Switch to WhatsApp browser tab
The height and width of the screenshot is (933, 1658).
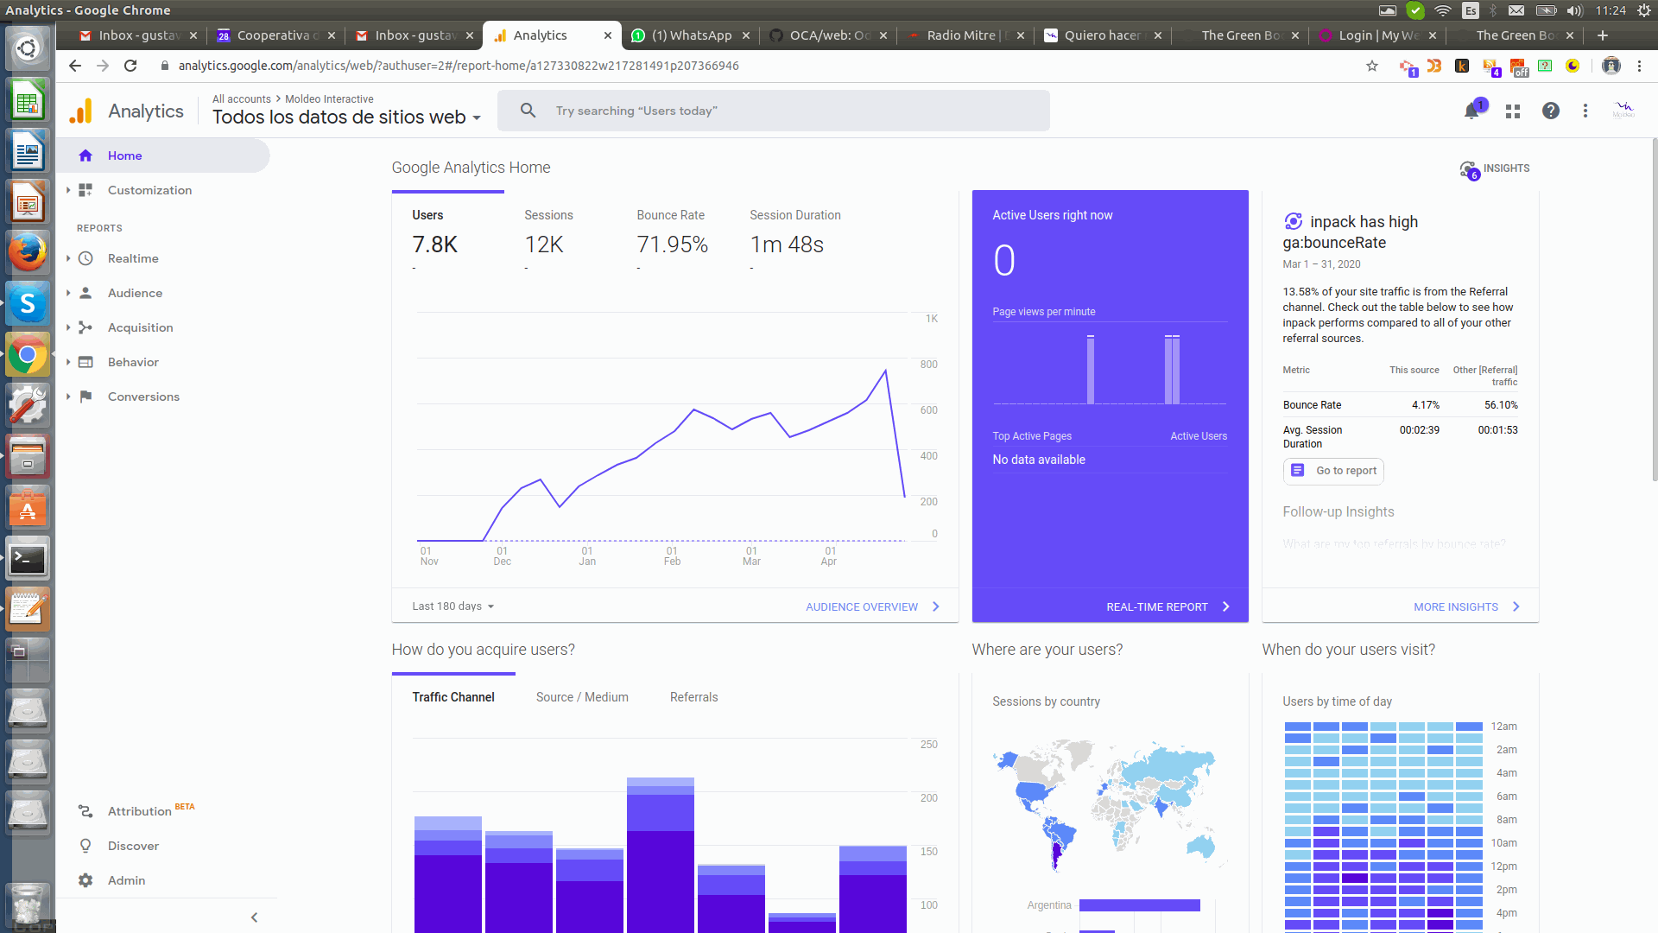coord(691,35)
